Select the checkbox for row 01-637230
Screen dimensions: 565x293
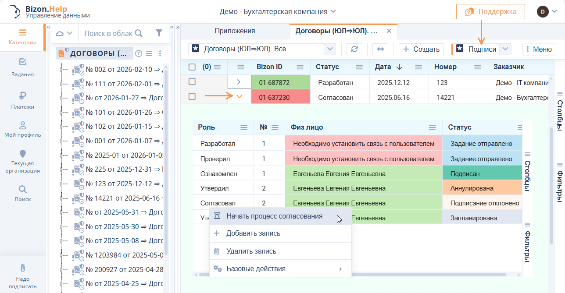pos(192,97)
